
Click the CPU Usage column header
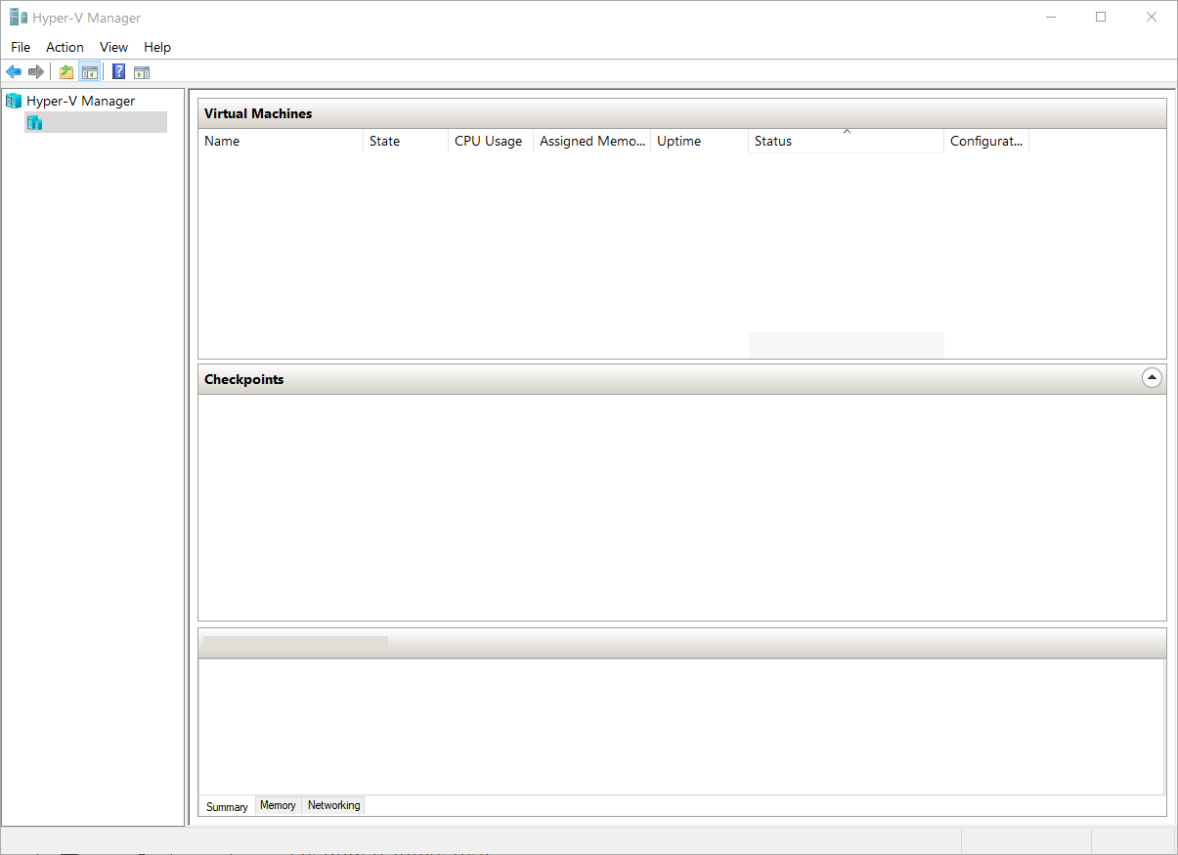[489, 141]
